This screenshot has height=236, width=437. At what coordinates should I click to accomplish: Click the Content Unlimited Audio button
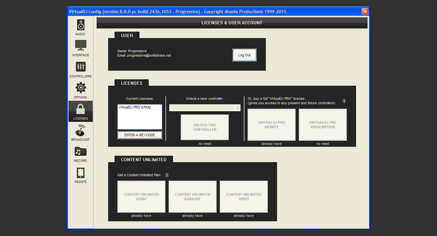point(141,197)
